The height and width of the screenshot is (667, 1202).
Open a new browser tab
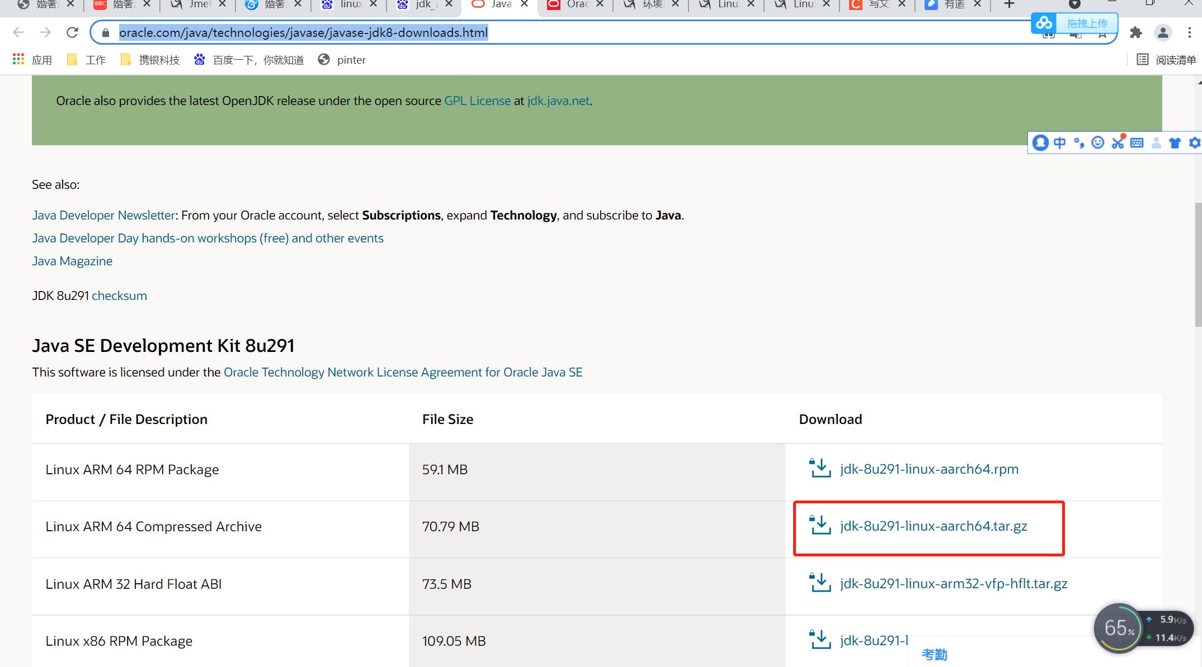click(x=1009, y=4)
